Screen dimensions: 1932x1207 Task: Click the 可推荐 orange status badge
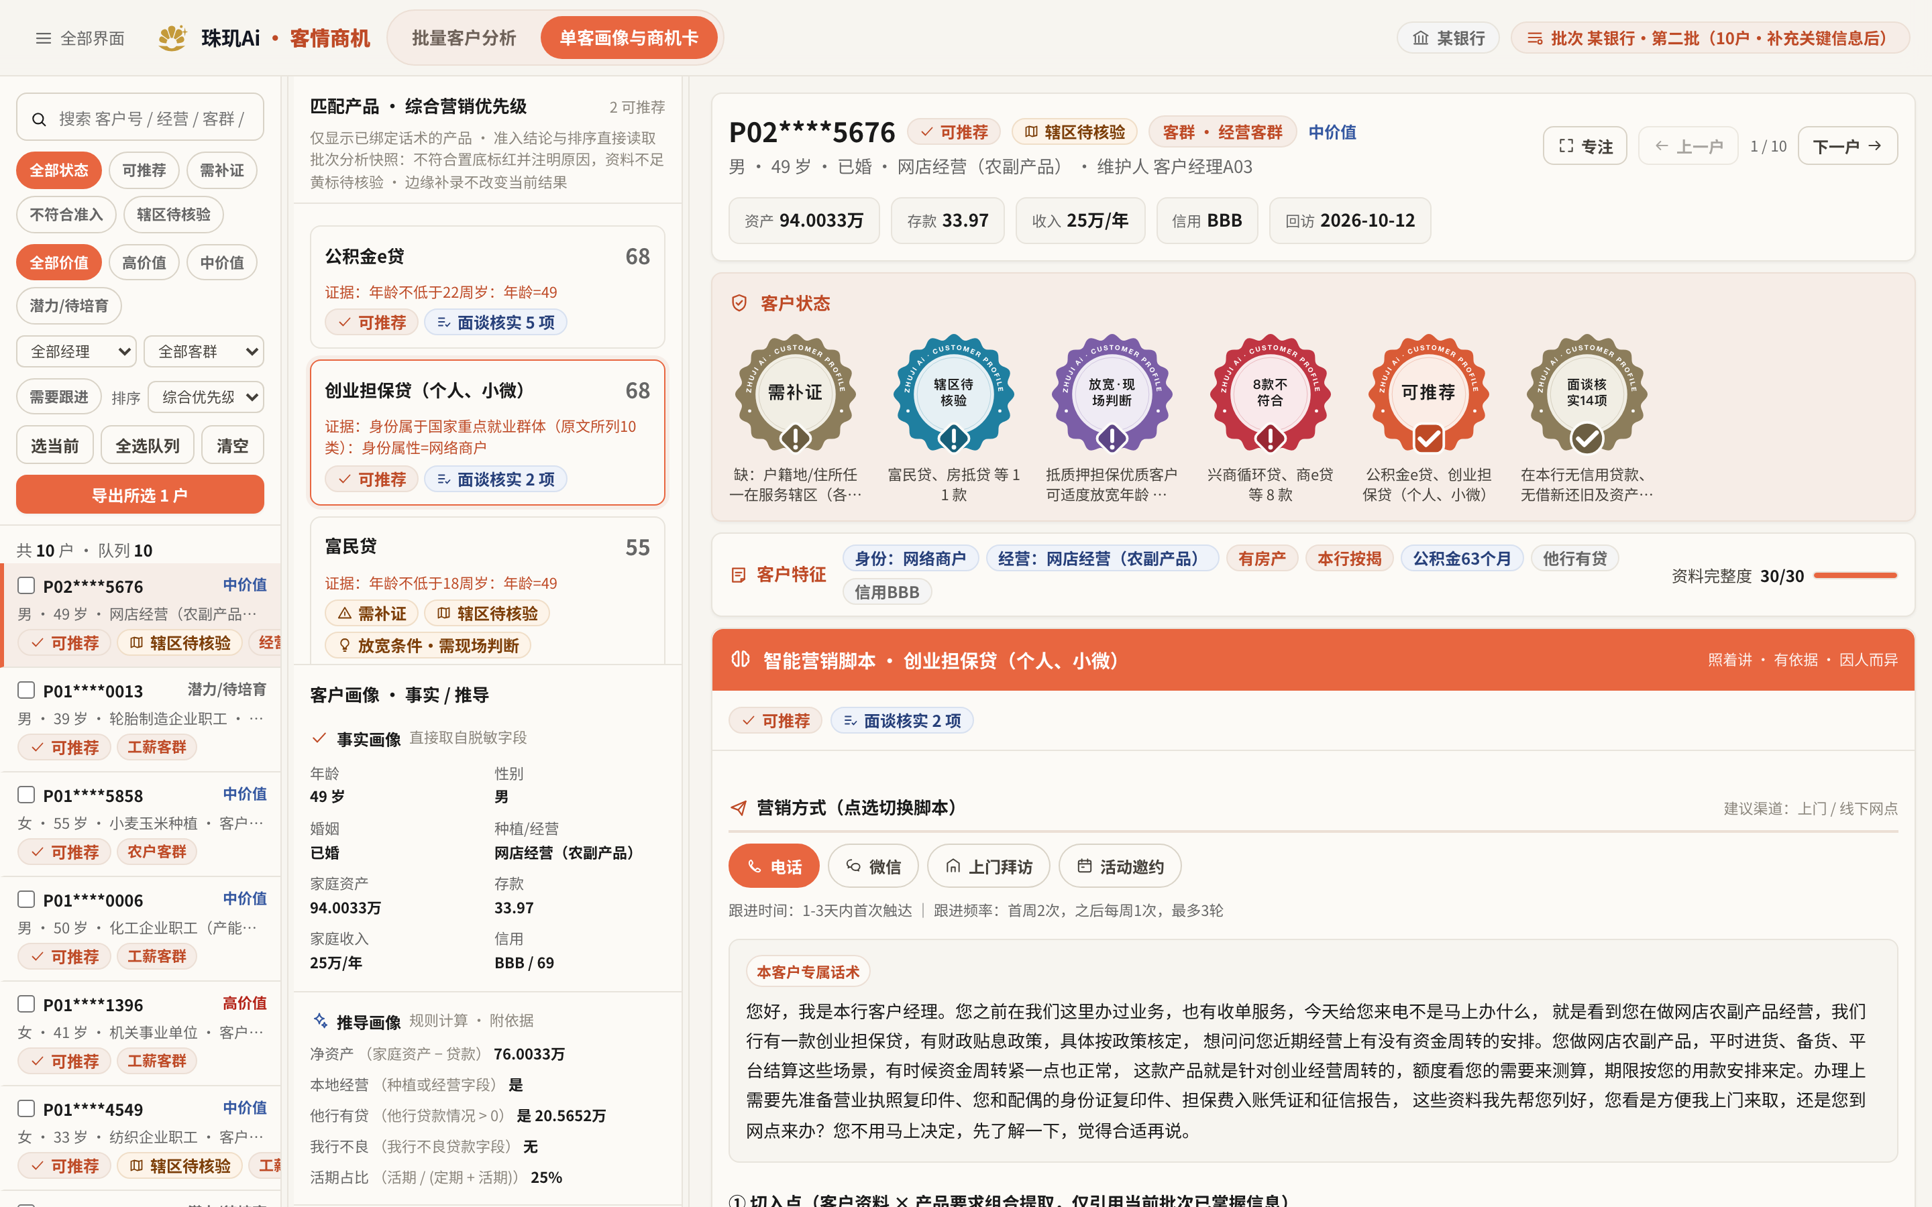coord(1428,394)
